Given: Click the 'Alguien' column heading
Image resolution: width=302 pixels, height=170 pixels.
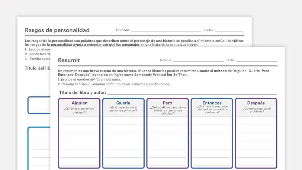Looking at the screenshot, I should point(79,103).
